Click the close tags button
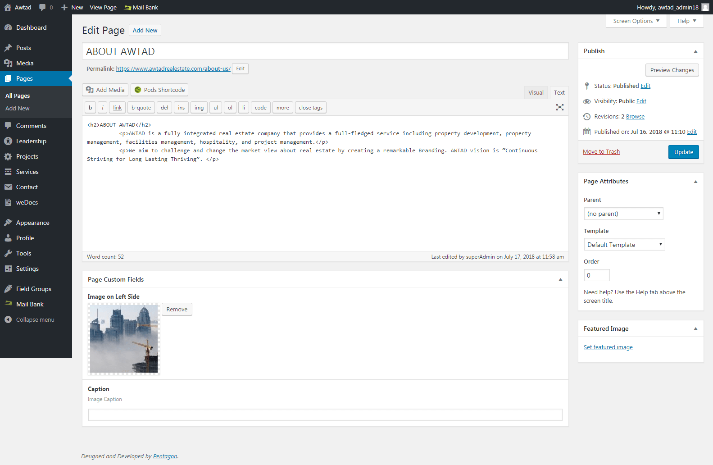This screenshot has width=713, height=465. click(310, 108)
